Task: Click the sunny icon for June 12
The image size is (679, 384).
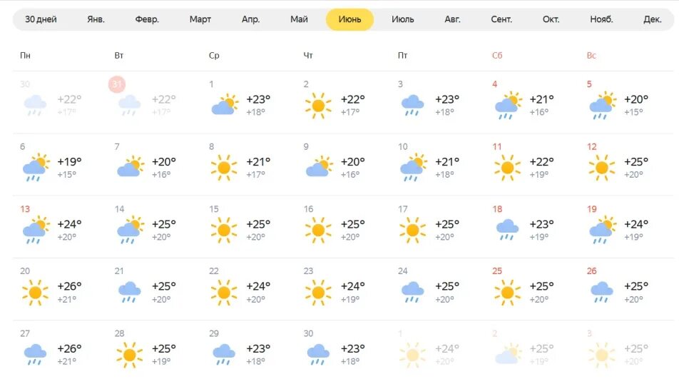Action: point(601,168)
